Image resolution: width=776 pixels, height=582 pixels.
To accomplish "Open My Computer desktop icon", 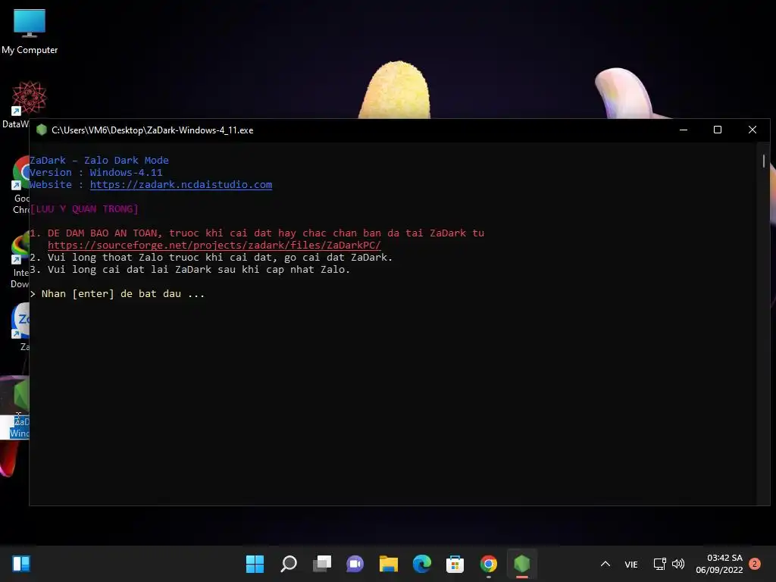I will click(x=30, y=32).
